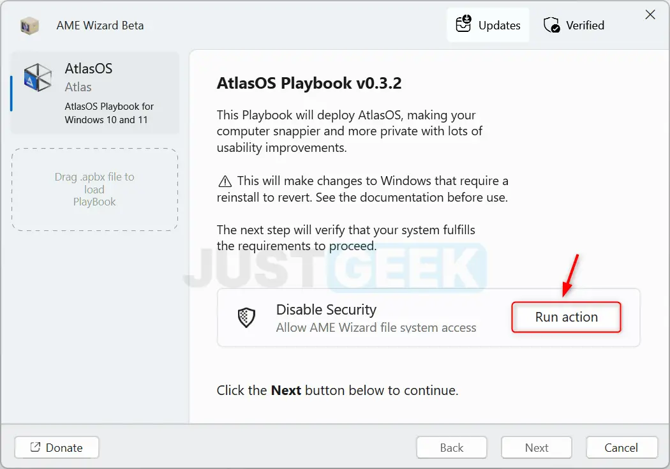This screenshot has width=670, height=469.
Task: Click Run action for Disable Security
Action: pos(565,316)
